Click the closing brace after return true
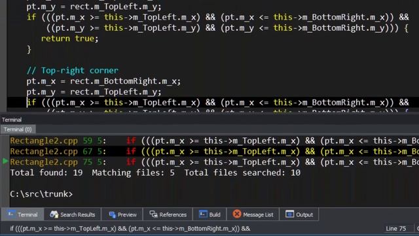Image resolution: width=419 pixels, height=236 pixels. (29, 50)
